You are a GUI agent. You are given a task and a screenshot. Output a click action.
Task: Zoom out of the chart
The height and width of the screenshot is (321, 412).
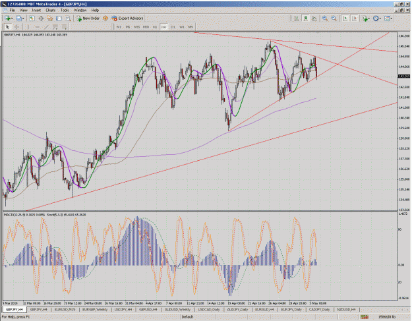pyautogui.click(x=334, y=18)
